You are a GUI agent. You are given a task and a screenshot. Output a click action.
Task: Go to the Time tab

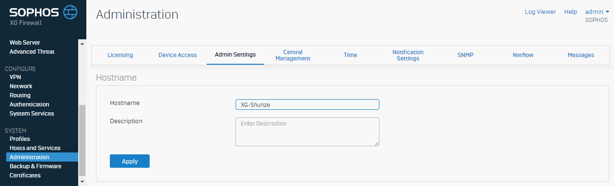350,55
